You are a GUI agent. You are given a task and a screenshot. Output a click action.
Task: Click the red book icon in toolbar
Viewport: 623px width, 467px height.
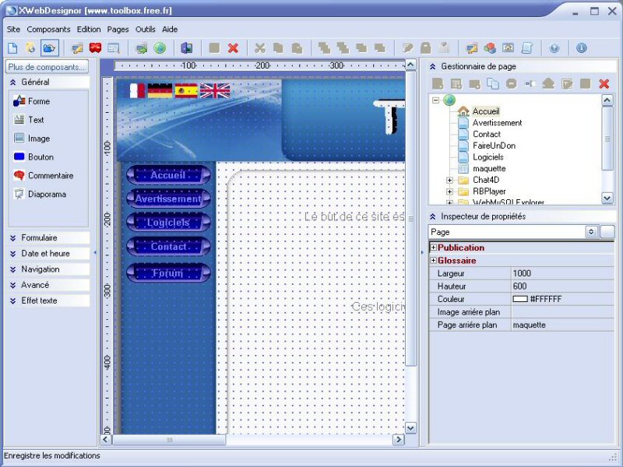tap(95, 48)
